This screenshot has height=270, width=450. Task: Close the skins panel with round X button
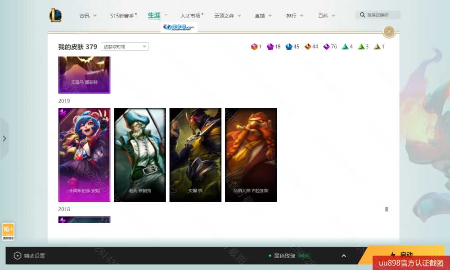[x=389, y=31]
